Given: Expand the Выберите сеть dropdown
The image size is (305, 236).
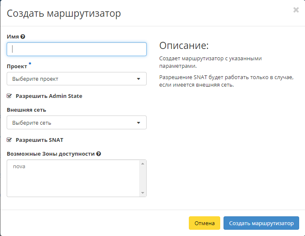Looking at the screenshot, I should [76, 123].
